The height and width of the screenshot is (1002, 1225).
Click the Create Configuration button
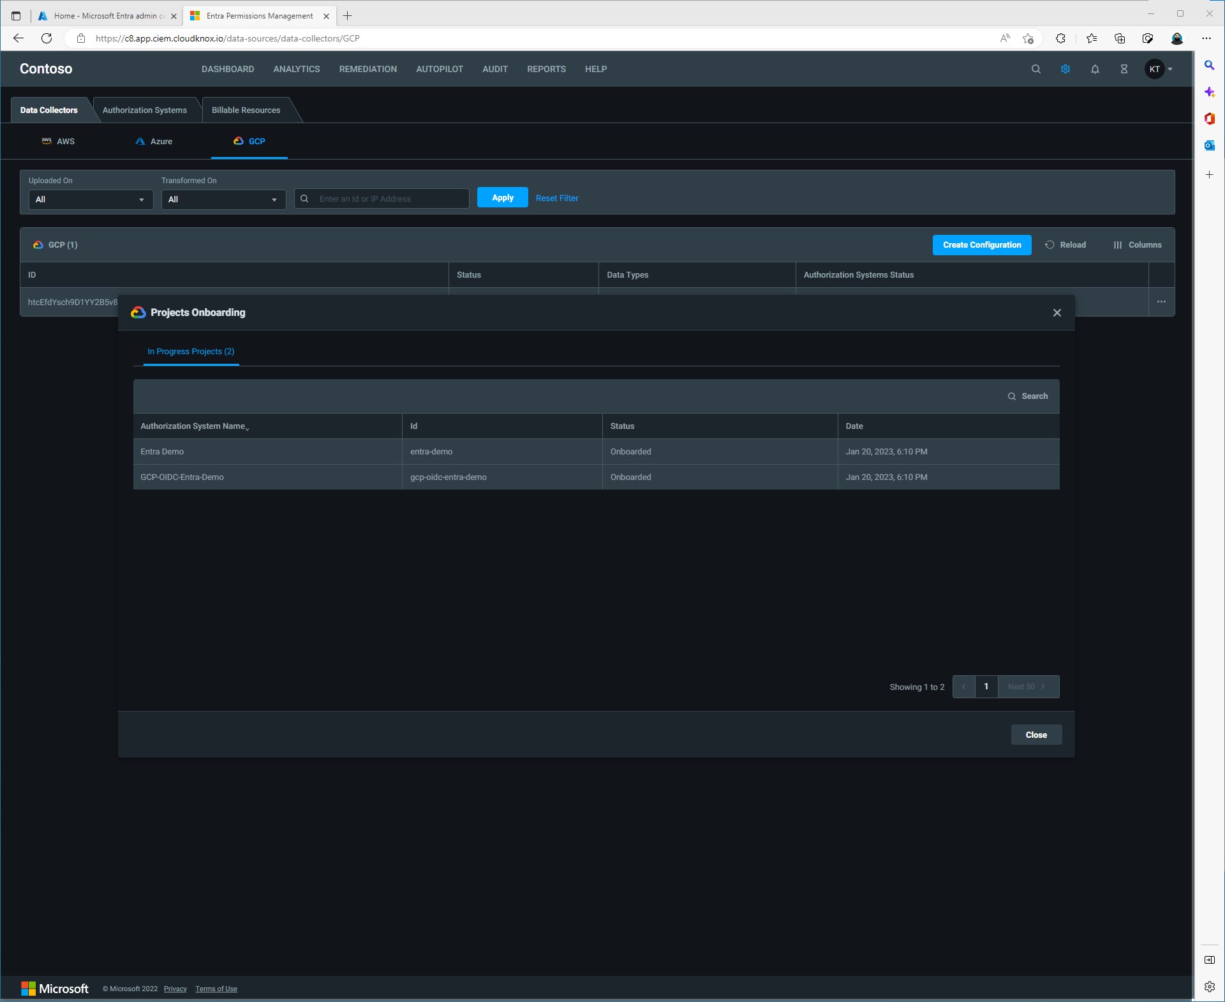(981, 245)
